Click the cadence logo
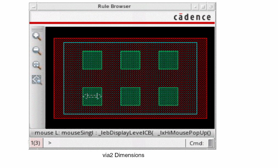 pos(192,17)
